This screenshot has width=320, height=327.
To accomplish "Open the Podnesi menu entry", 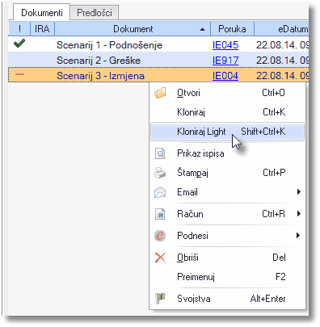I will (x=228, y=236).
